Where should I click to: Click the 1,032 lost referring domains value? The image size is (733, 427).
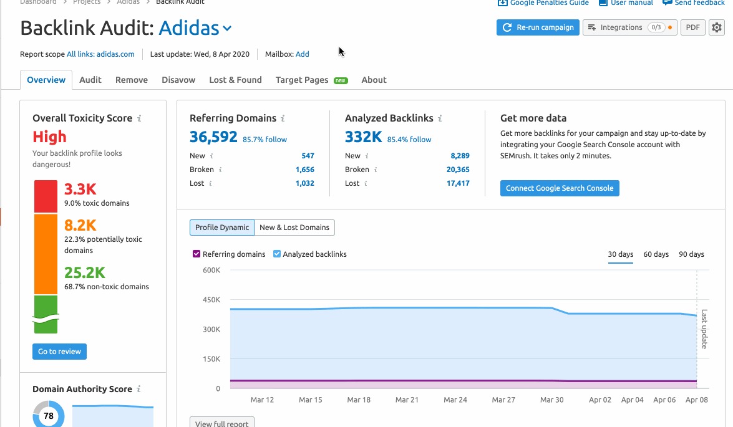[x=305, y=183]
